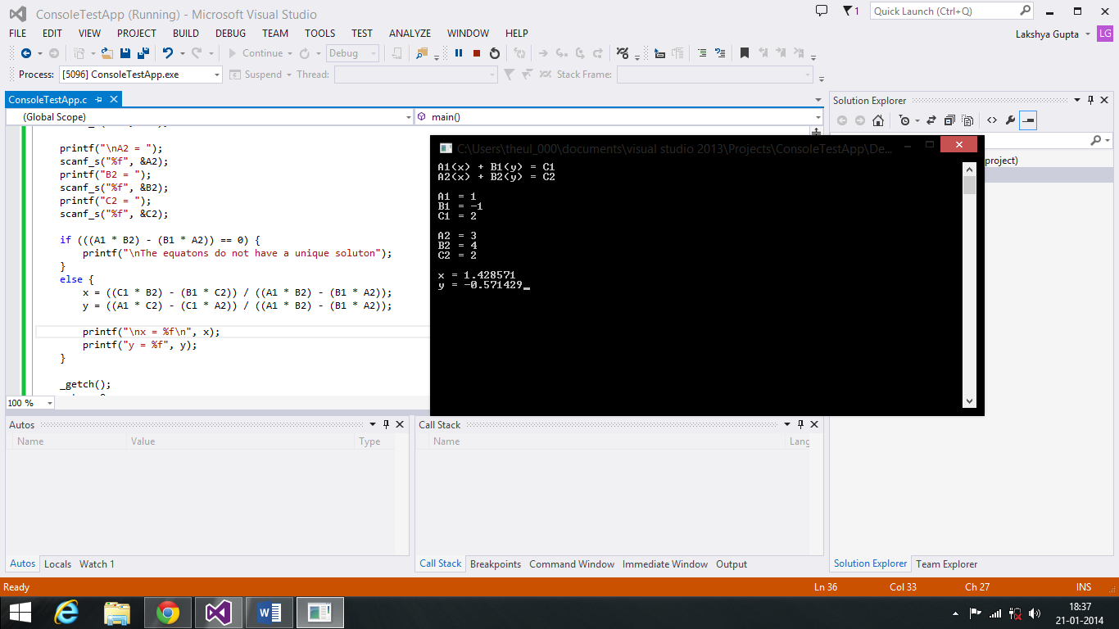Restart the running application
1119x629 pixels.
pos(494,52)
